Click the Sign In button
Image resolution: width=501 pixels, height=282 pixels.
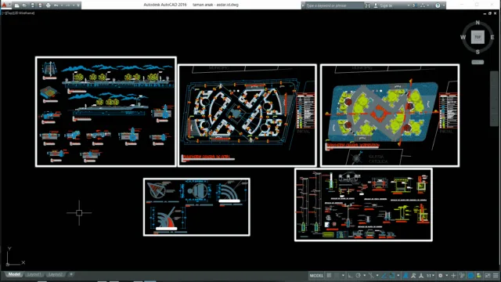point(383,5)
